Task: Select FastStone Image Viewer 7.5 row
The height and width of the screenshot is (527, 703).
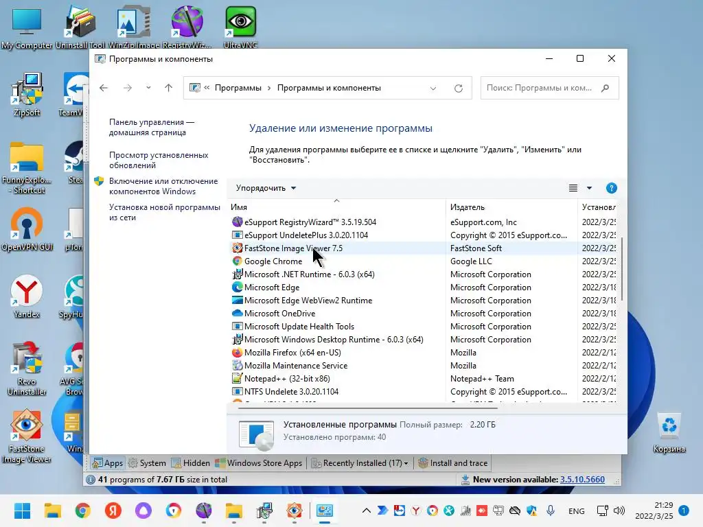Action: [423, 248]
